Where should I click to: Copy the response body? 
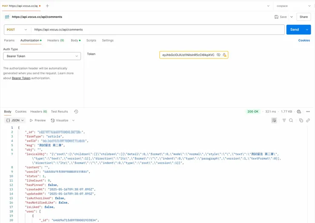click(x=301, y=121)
